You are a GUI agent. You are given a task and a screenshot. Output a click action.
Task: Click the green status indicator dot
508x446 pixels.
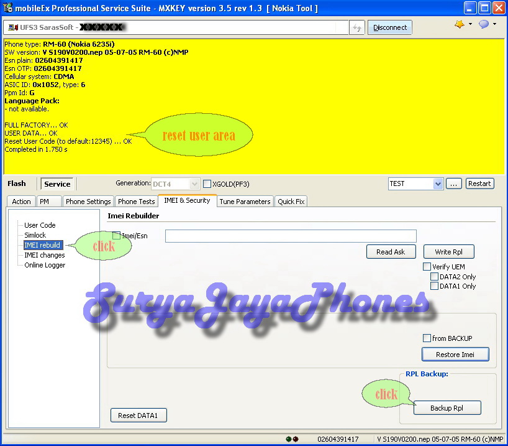point(289,439)
